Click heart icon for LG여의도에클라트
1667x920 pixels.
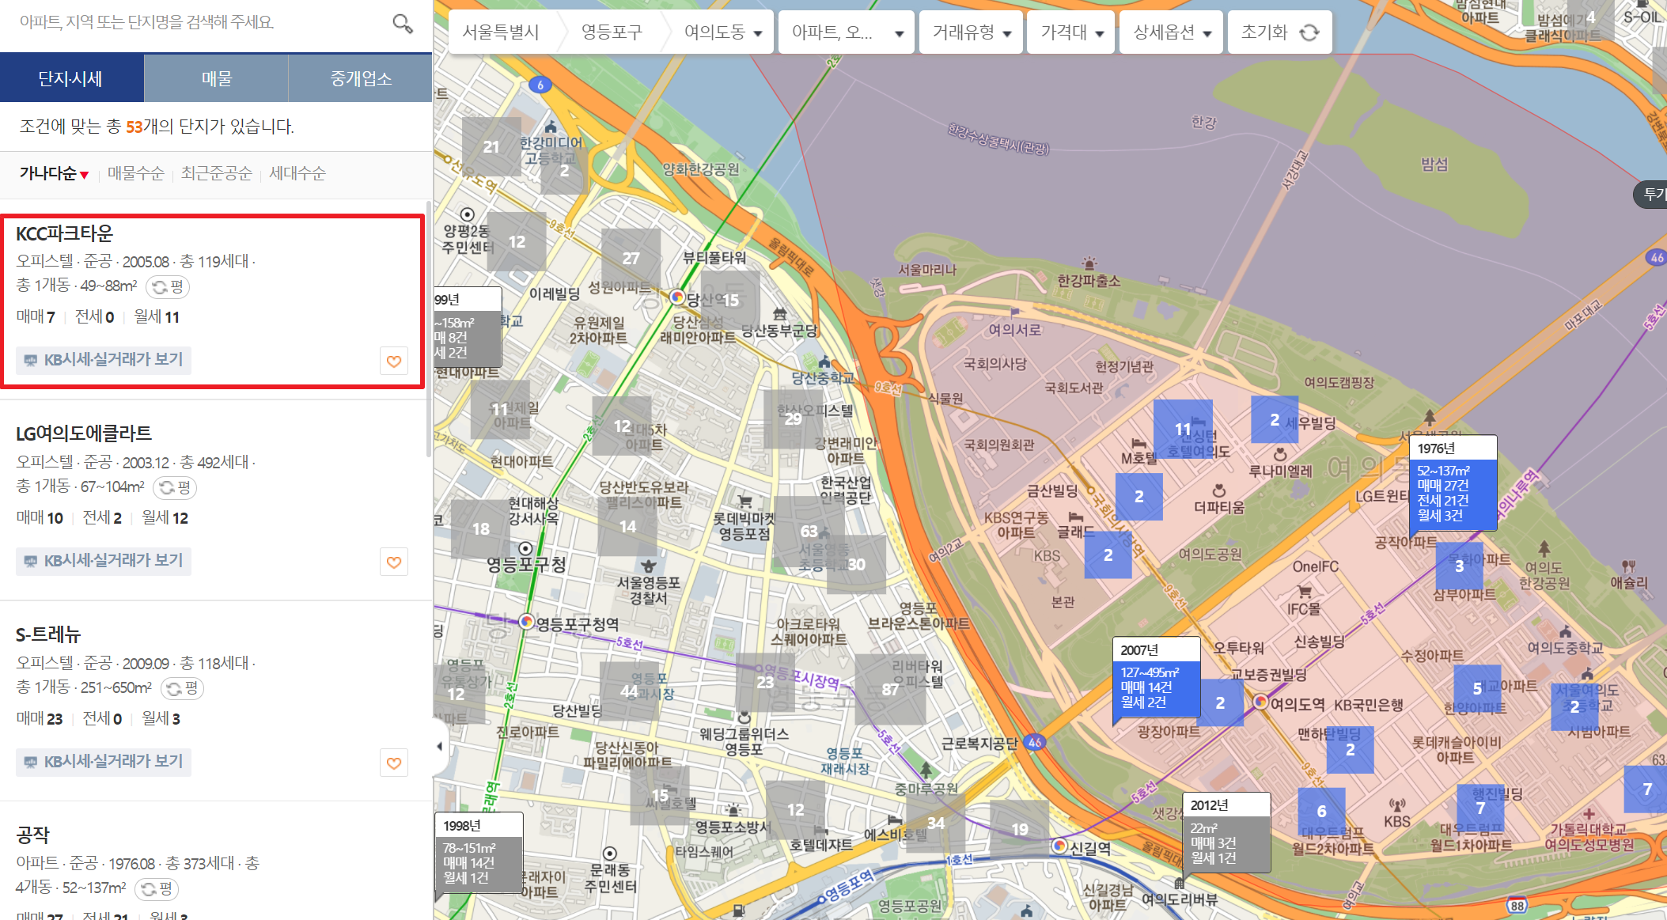pyautogui.click(x=394, y=562)
